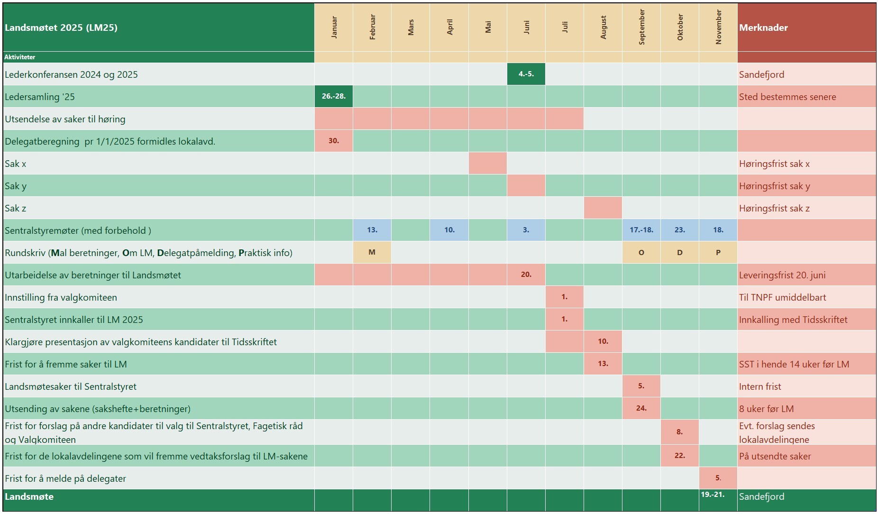
Task: Click the 19.-21. Landsmøte date cell
Action: [713, 495]
